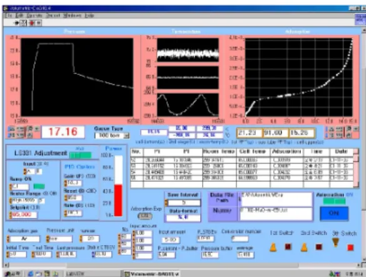Click the blue ON button
The height and width of the screenshot is (277, 366).
tap(334, 213)
